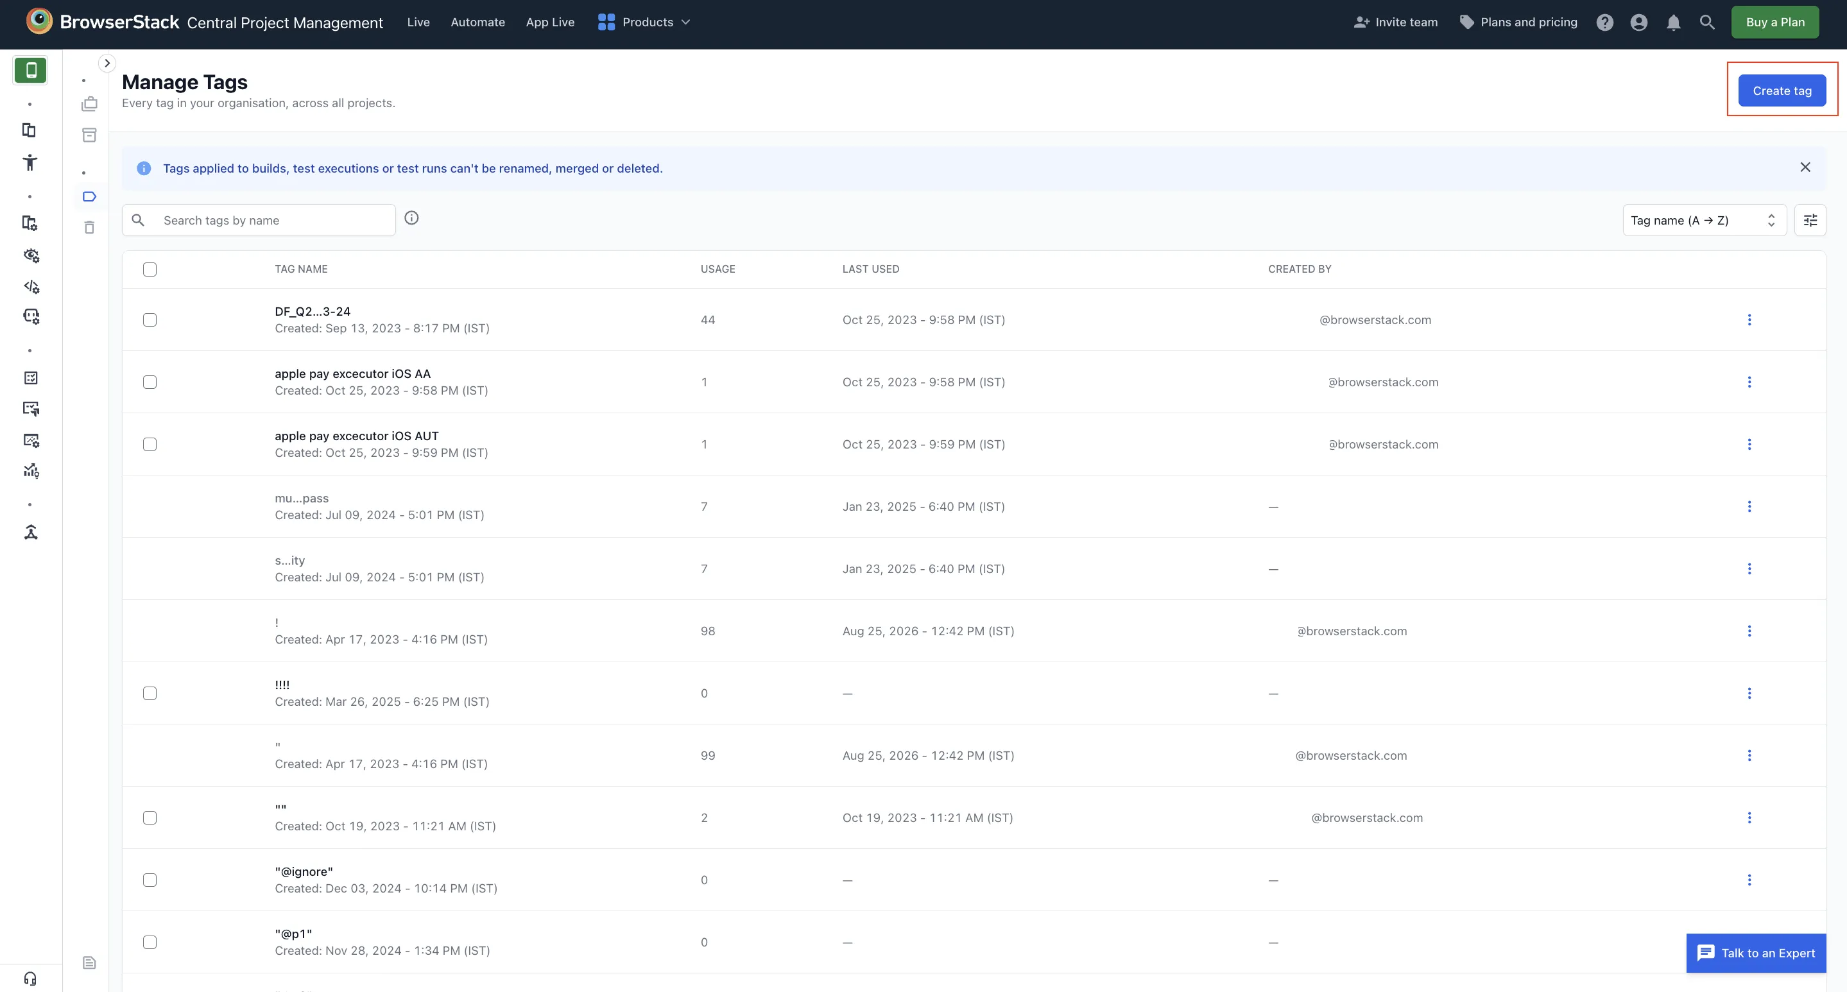
Task: Focus the Search tags by name field
Action: pos(259,220)
